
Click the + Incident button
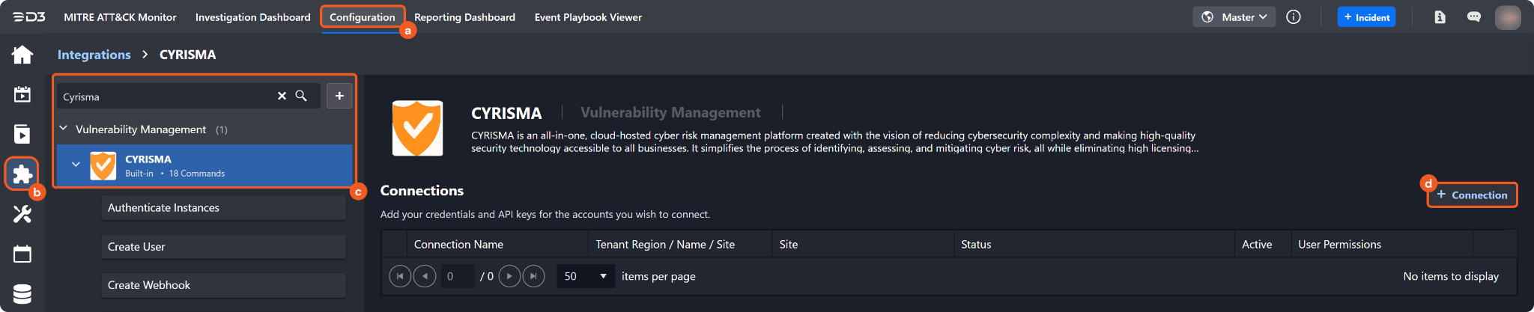(1366, 17)
